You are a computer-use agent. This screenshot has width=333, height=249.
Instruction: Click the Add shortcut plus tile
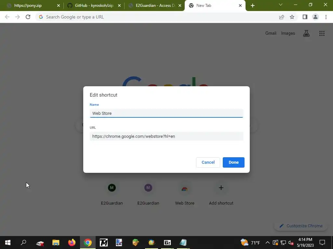point(221,194)
